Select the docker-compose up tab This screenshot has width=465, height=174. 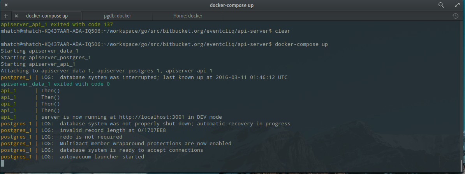pos(47,16)
